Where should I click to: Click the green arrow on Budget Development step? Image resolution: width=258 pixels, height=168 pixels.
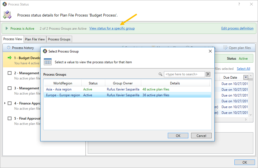10,58
